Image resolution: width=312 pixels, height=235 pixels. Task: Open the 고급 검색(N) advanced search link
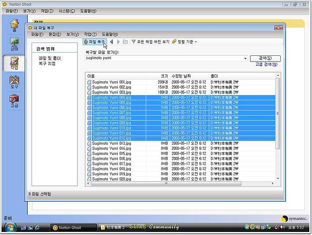click(x=266, y=64)
